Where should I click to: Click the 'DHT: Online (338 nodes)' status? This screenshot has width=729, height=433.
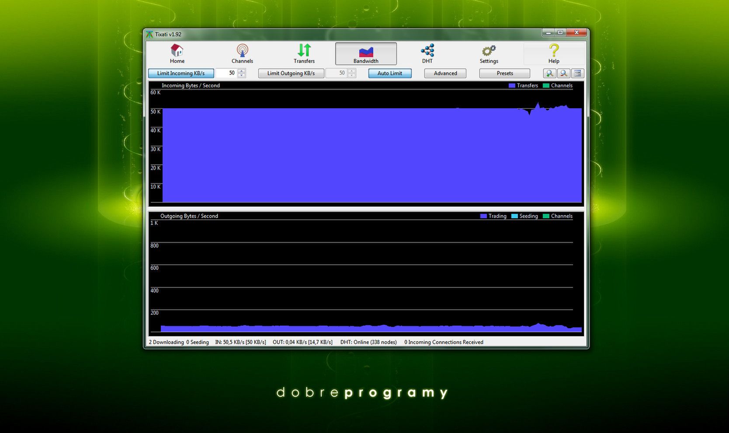click(x=368, y=342)
